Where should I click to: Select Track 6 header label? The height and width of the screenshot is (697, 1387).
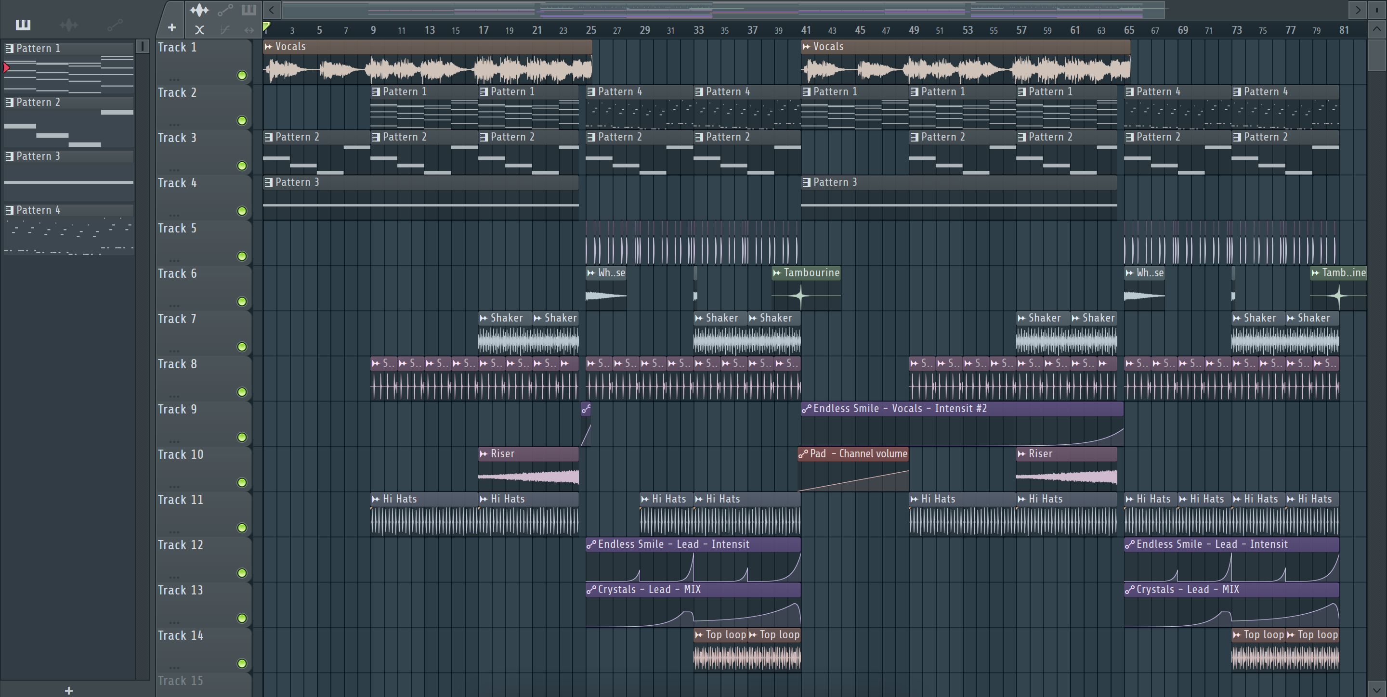177,273
